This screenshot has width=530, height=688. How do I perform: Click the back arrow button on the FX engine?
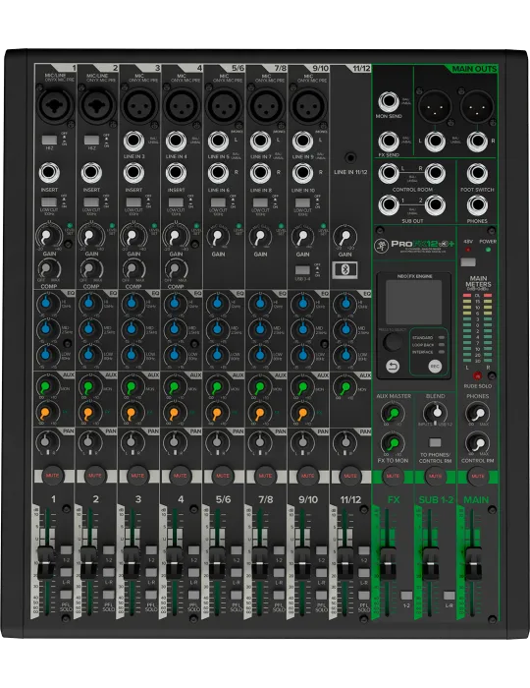pyautogui.click(x=393, y=366)
